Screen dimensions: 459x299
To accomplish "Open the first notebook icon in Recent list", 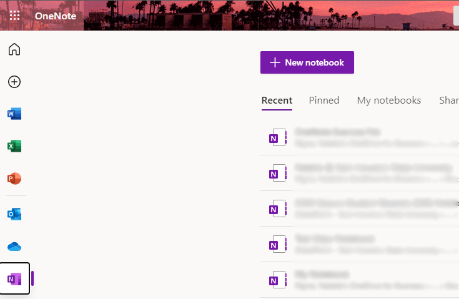I will (277, 137).
